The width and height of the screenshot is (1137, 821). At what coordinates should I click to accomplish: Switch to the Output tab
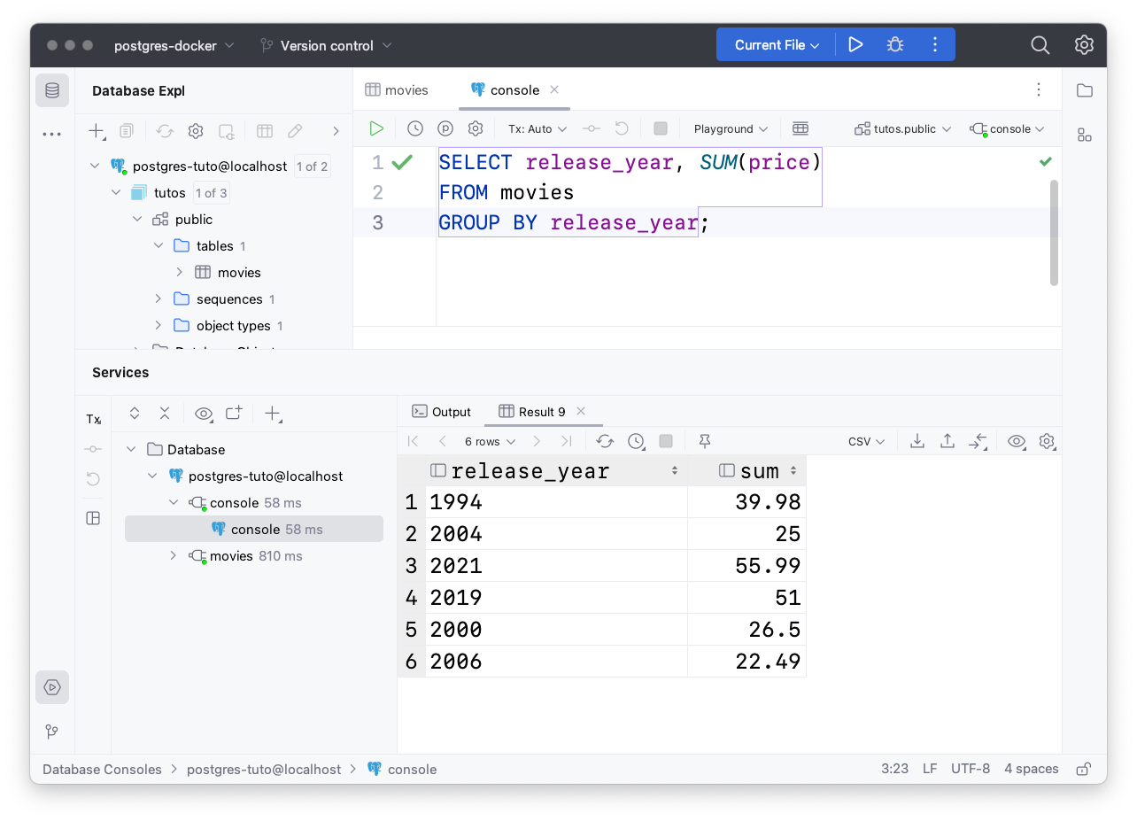pos(442,412)
